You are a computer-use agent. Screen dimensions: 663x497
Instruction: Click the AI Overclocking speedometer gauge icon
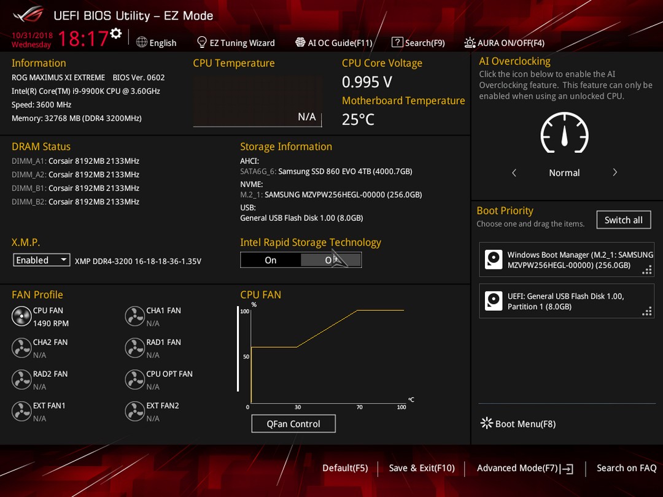point(564,133)
